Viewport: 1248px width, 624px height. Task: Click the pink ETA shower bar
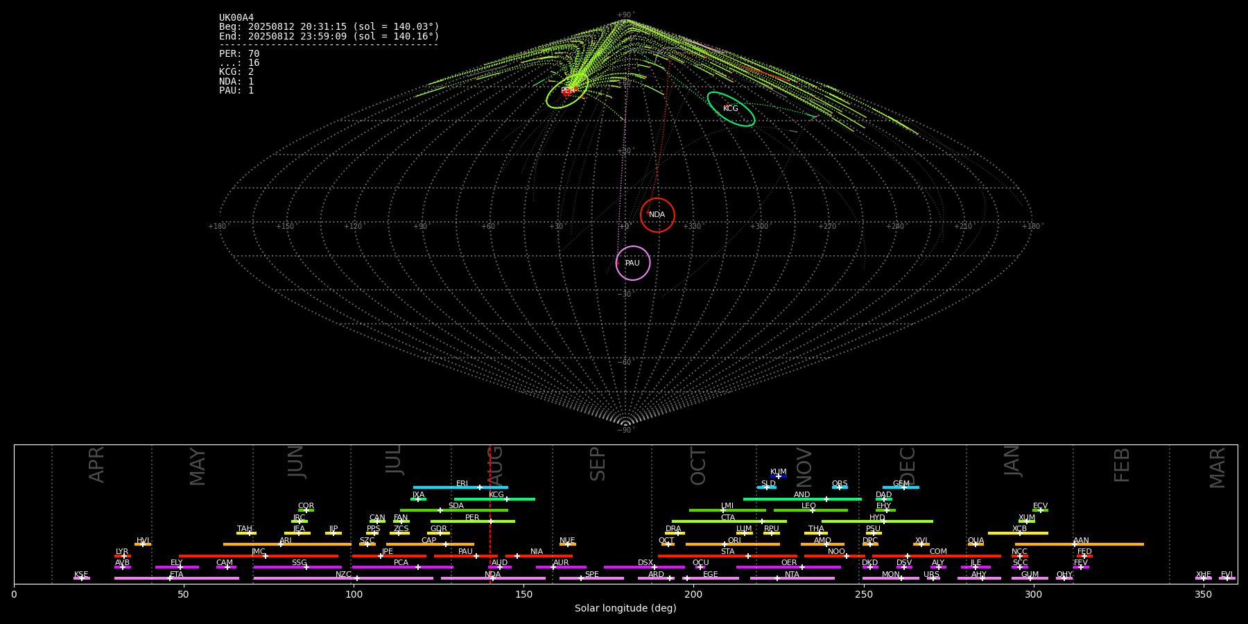tap(177, 578)
